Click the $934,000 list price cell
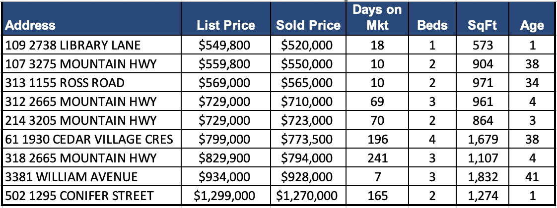 coord(225,177)
